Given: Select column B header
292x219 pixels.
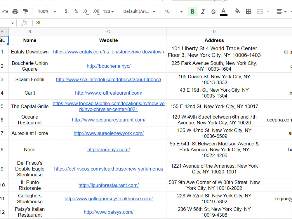Looking at the screenshot, I should click(29, 32).
